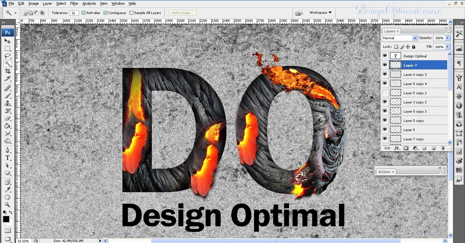Toggle Quick Mask mode button

8,230
